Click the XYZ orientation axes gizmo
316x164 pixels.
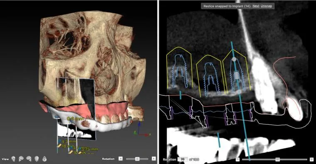pos(142,128)
